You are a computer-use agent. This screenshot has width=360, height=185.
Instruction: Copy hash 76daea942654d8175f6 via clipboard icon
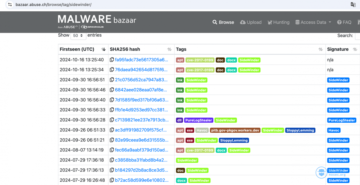[x=112, y=70]
